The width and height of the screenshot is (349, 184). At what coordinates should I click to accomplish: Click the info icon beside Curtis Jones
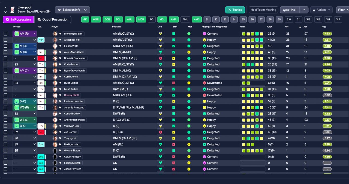click(x=60, y=77)
